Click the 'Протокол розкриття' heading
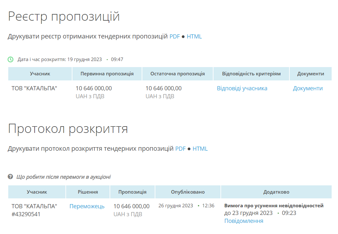Screen dimensions: 338x234 [x=68, y=129]
